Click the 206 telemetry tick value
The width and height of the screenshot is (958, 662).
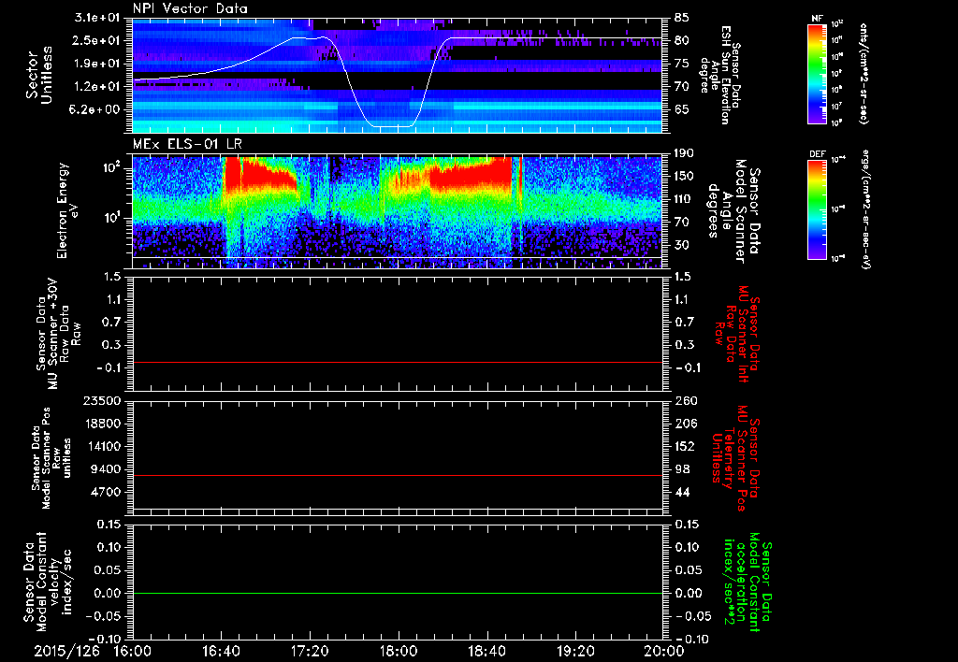685,424
